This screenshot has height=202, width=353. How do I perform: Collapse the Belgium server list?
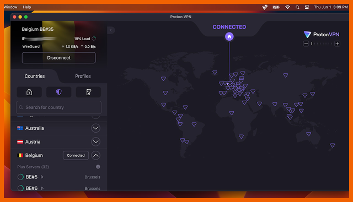click(x=95, y=155)
